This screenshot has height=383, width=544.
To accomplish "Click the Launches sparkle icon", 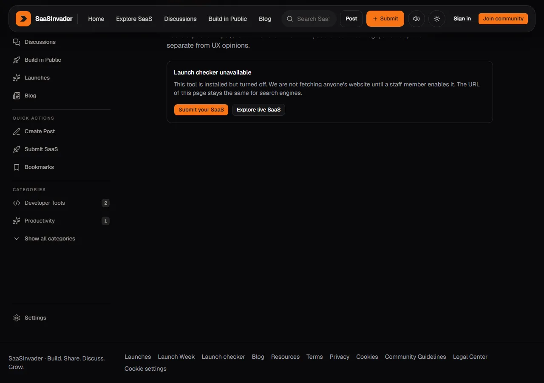I will click(x=17, y=78).
